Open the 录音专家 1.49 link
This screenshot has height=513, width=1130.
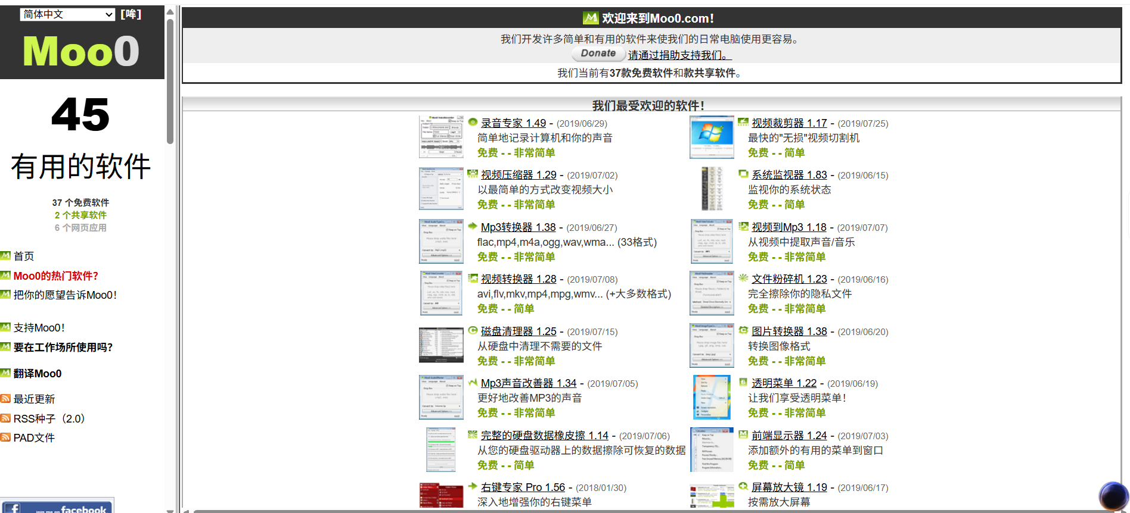(x=513, y=123)
